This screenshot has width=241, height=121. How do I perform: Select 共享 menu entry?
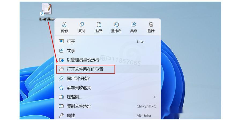pyautogui.click(x=107, y=51)
